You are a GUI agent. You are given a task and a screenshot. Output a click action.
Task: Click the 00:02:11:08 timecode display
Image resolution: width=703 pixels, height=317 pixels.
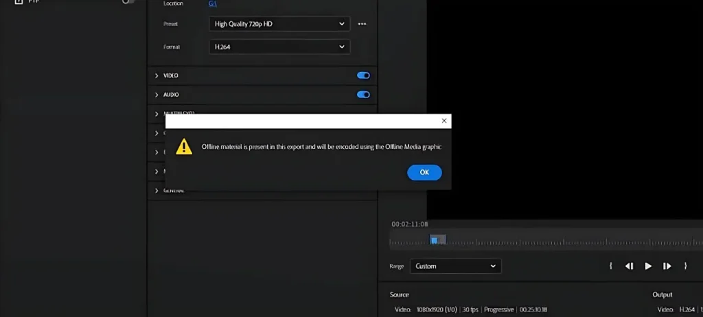tap(410, 224)
